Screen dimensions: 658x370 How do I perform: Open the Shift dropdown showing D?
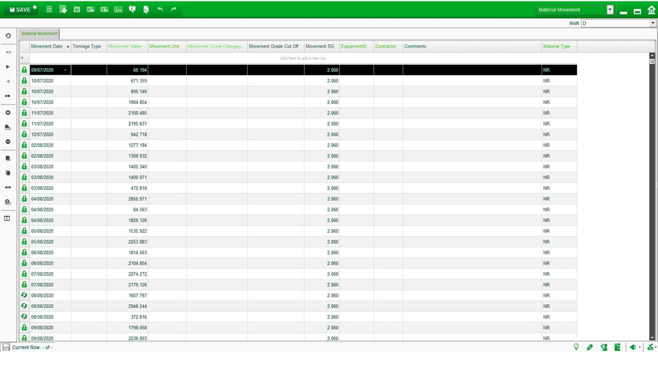point(653,23)
